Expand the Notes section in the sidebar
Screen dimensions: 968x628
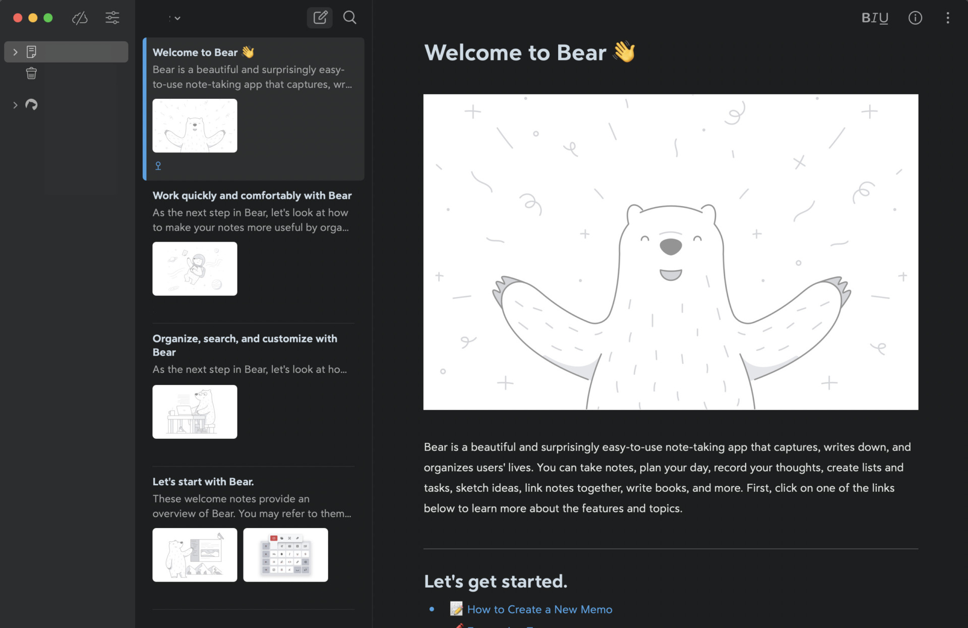coord(15,51)
